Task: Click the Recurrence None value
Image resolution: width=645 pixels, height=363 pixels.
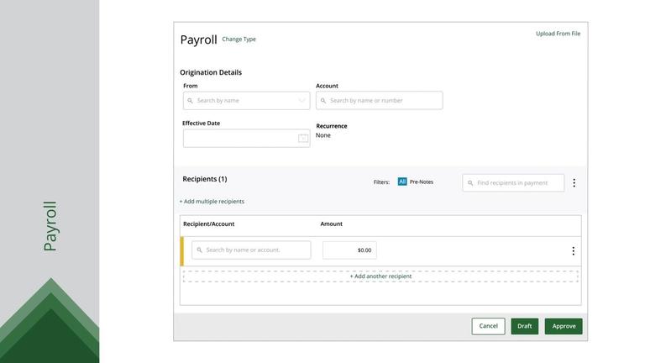Action: (x=322, y=135)
